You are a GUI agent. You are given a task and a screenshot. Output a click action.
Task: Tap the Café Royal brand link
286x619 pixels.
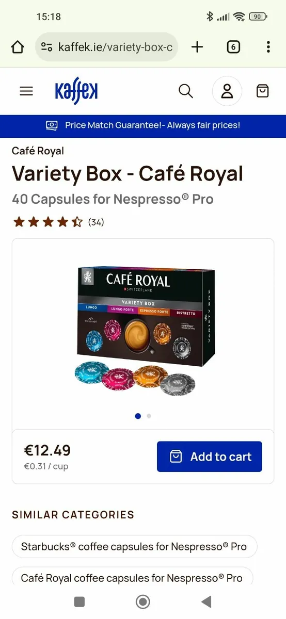[38, 151]
